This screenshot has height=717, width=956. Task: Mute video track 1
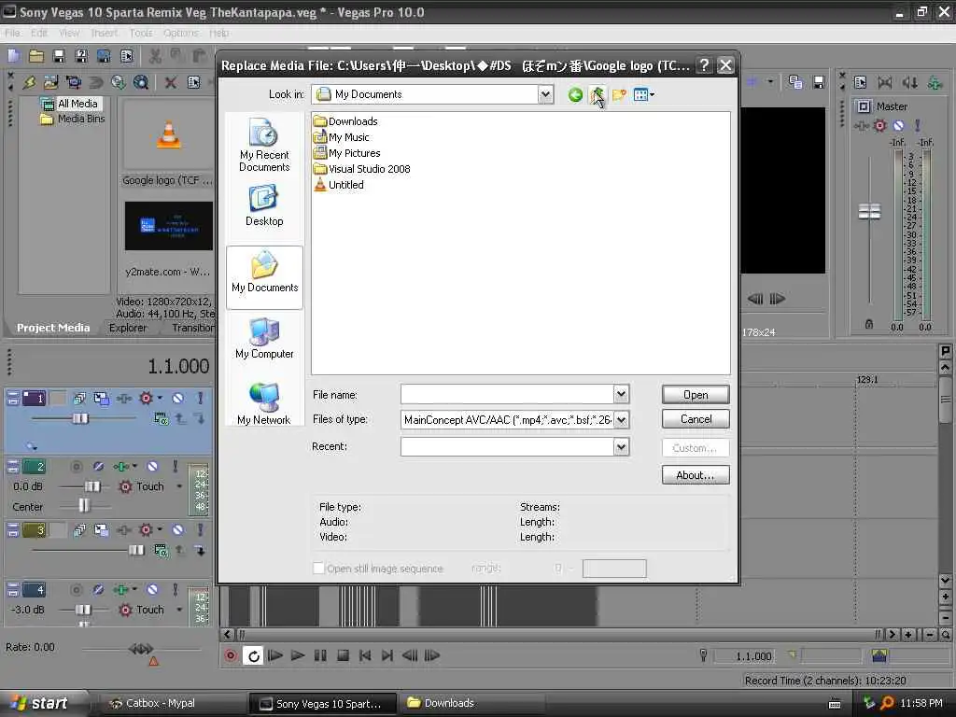point(177,398)
